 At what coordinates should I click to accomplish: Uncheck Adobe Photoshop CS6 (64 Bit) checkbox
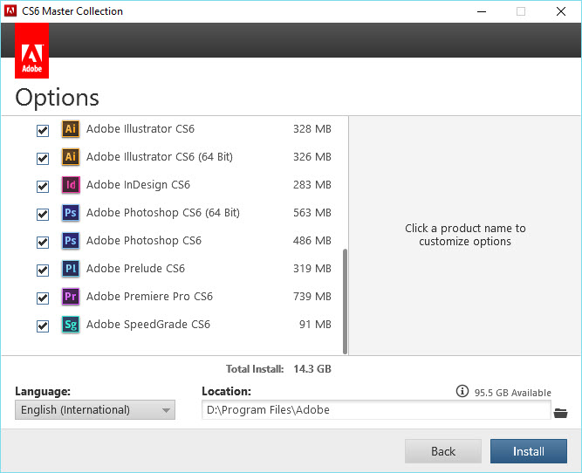pyautogui.click(x=43, y=214)
